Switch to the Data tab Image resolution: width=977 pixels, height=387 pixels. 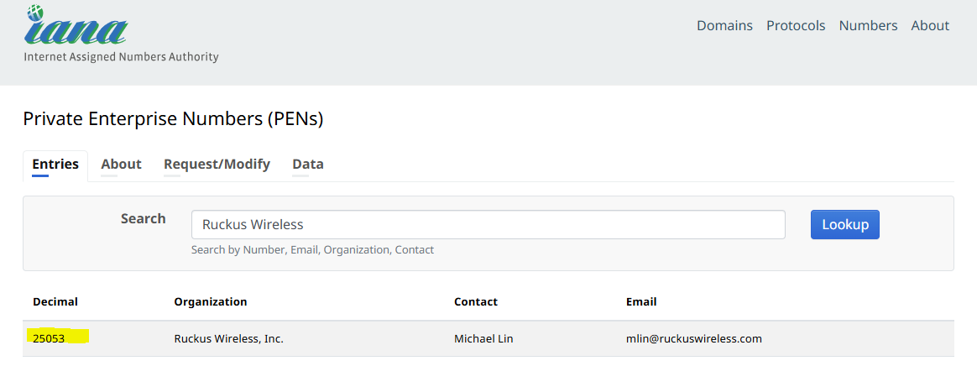308,165
